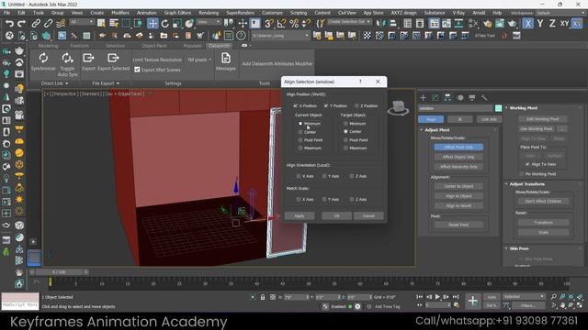The image size is (588, 330).
Task: Toggle Y Position checkbox in Align dialog
Action: tap(326, 106)
